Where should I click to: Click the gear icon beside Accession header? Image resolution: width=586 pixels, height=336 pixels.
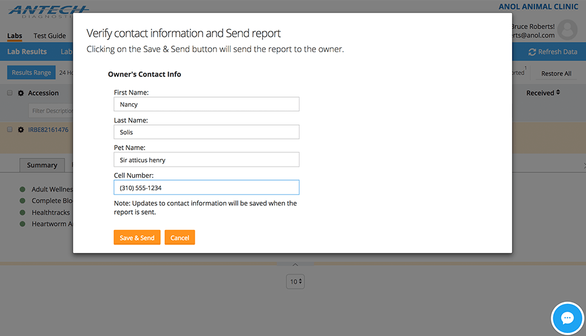click(21, 93)
